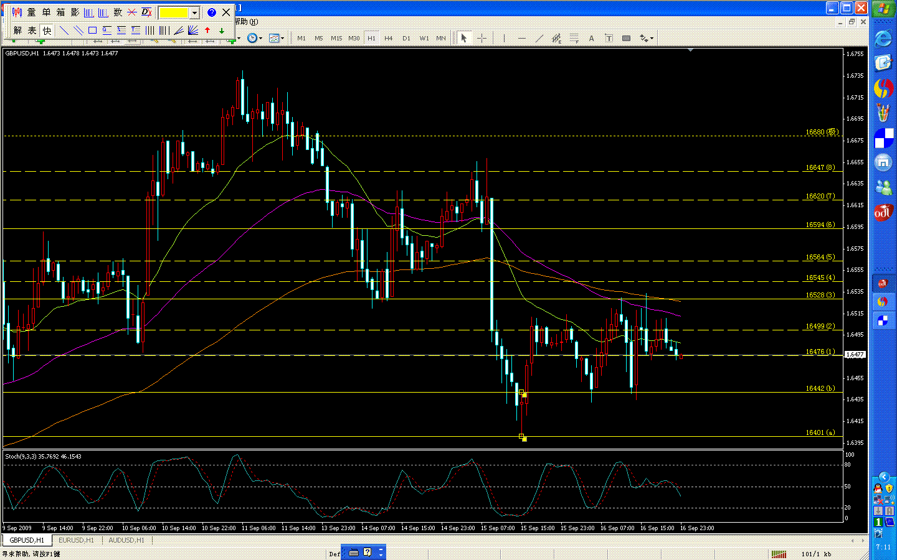Switch chart to H4 timeframe

pyautogui.click(x=389, y=38)
